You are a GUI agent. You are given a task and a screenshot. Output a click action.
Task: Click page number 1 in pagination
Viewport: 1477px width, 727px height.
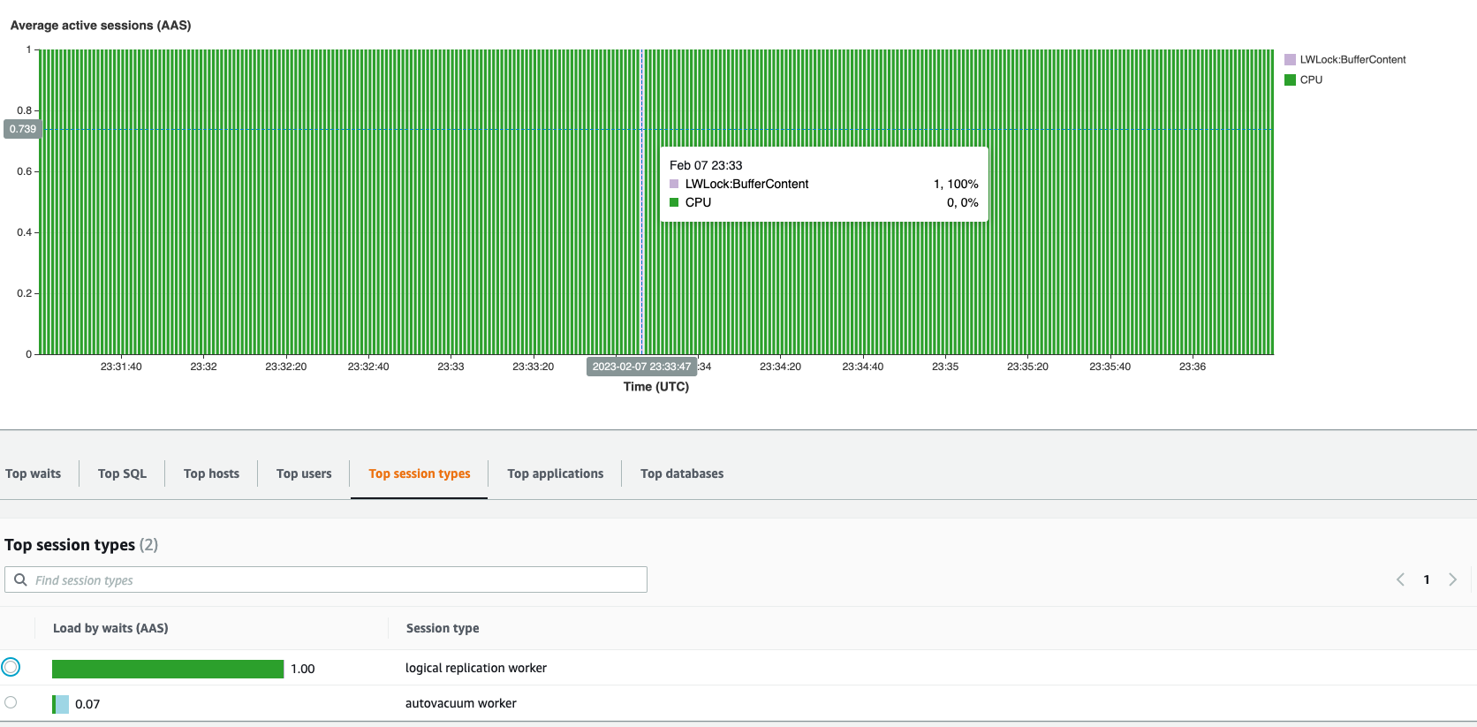1426,579
